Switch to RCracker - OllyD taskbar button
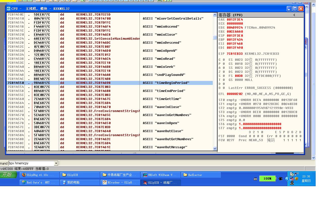The height and width of the screenshot is (201, 323). coord(121,183)
